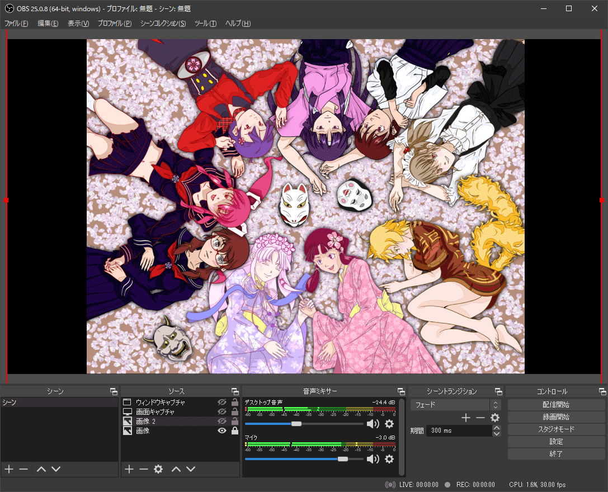The image size is (608, 492).
Task: Click the 期間 300 ms input field
Action: 459,430
